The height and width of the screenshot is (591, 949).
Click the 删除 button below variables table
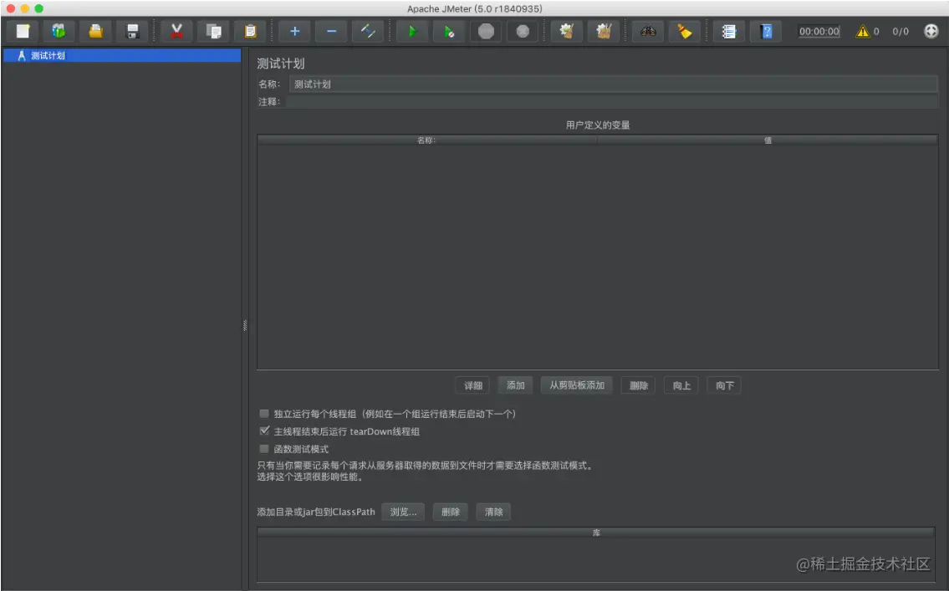(x=639, y=385)
